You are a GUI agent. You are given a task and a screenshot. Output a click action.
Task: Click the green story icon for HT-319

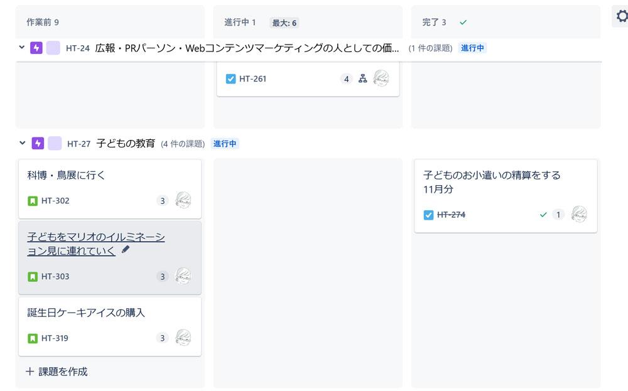coord(33,338)
